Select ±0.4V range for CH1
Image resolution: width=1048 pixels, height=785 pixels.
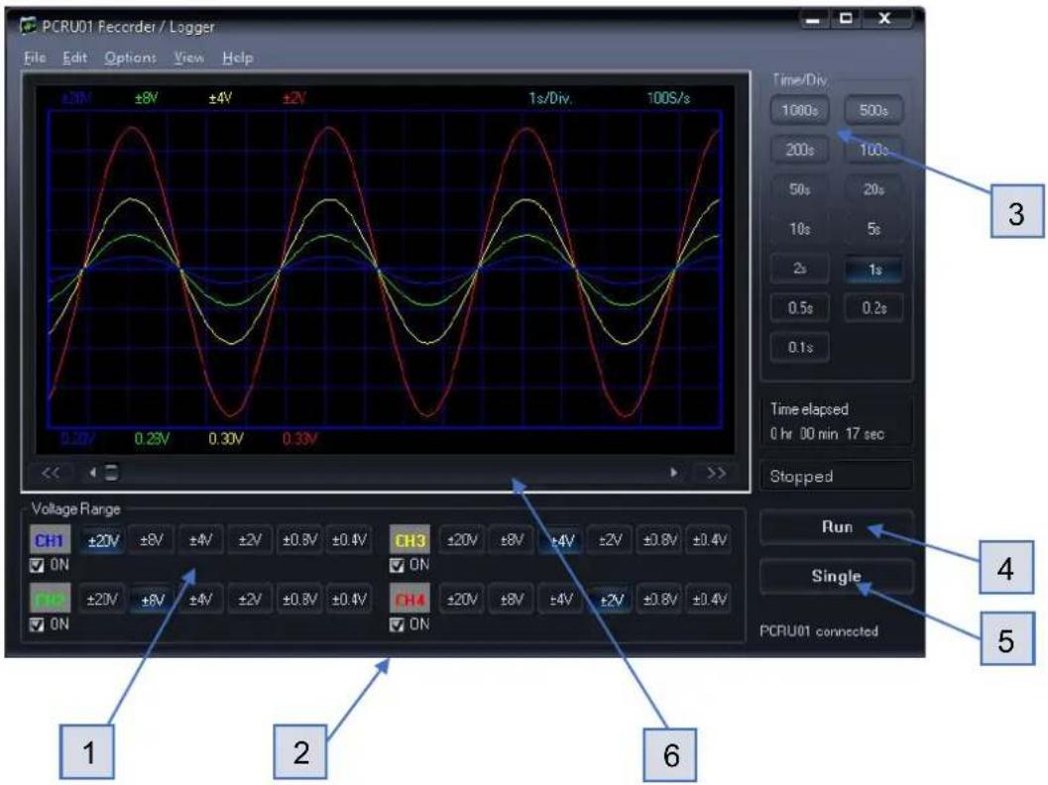(349, 540)
